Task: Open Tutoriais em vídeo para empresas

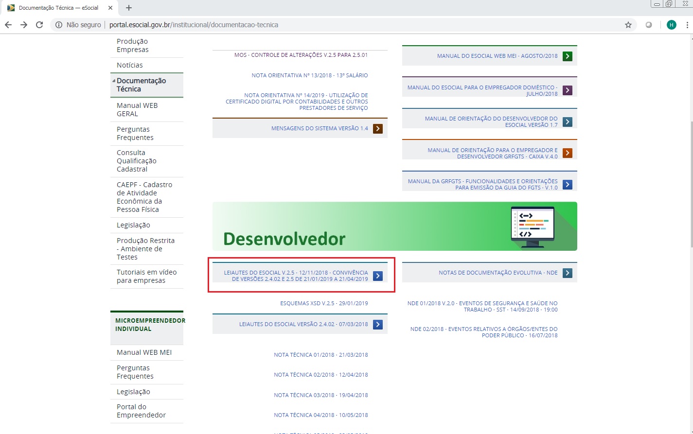Action: (147, 277)
